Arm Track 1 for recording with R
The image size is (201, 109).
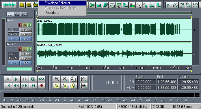tap(20, 25)
